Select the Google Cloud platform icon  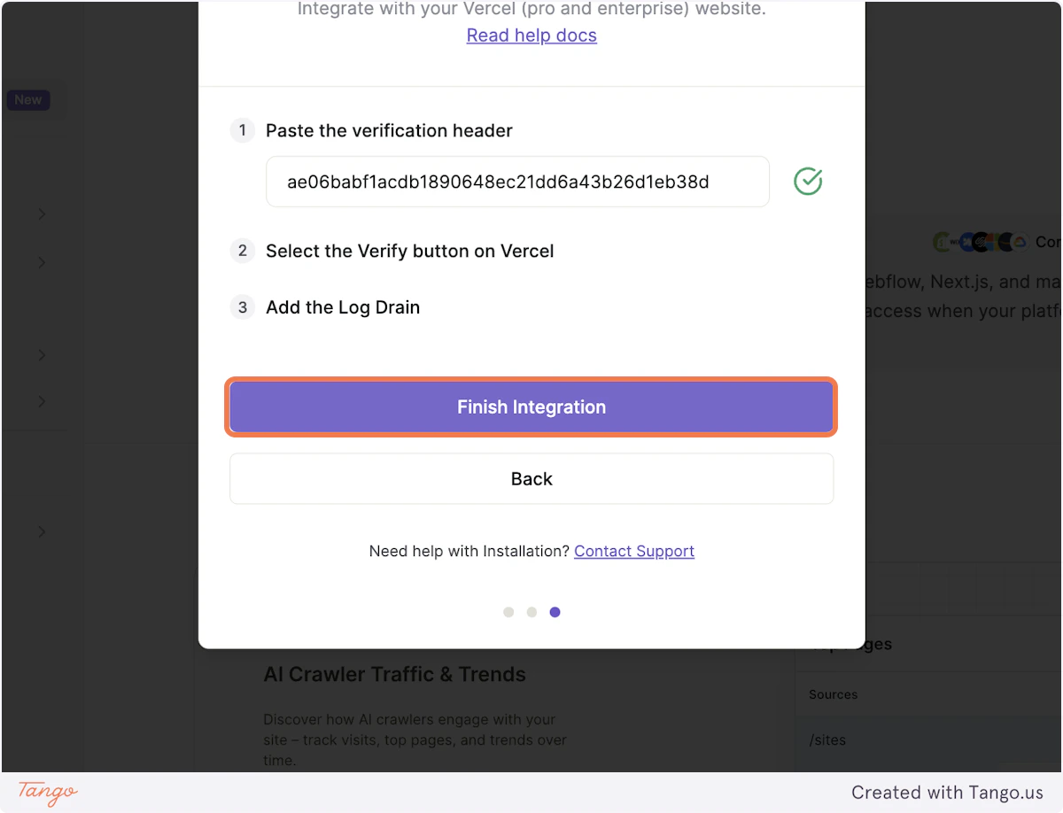pyautogui.click(x=1020, y=241)
